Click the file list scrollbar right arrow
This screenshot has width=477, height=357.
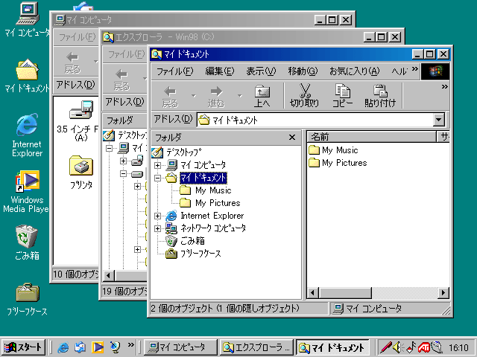(x=443, y=293)
